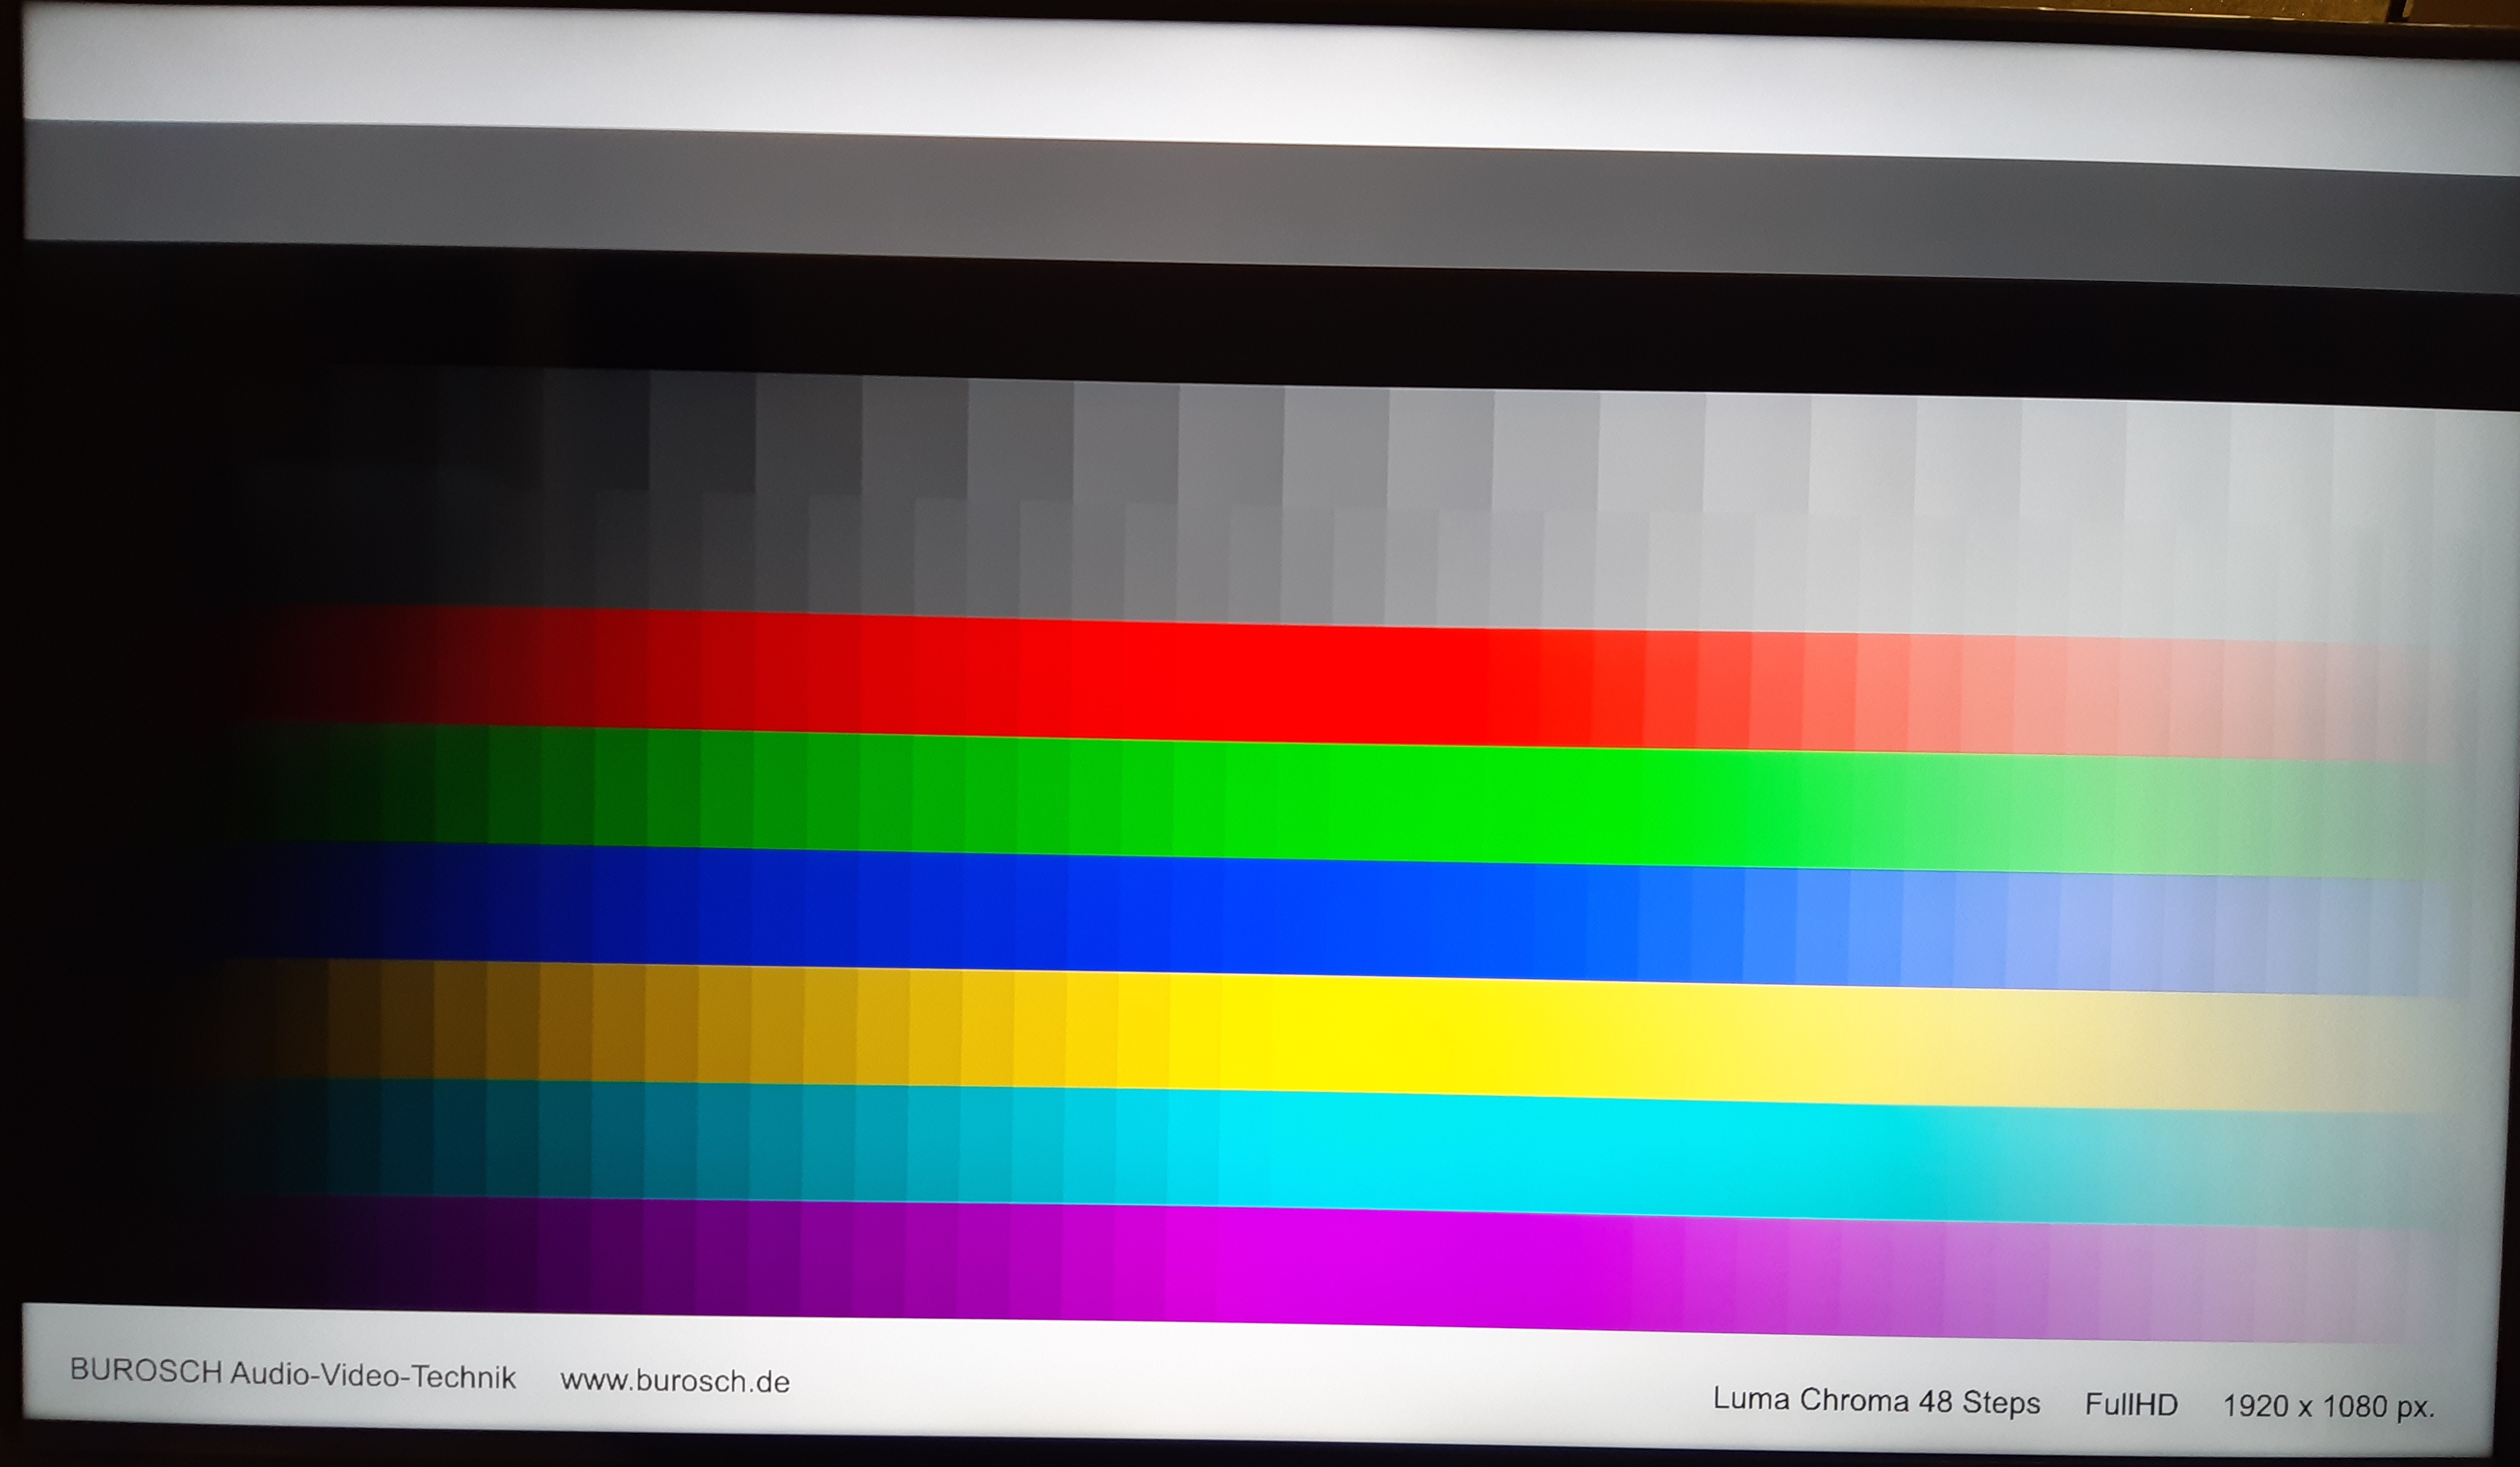The width and height of the screenshot is (2520, 1467).
Task: Click the BUROSCH Audio-Video-Technik text
Action: pos(292,1374)
